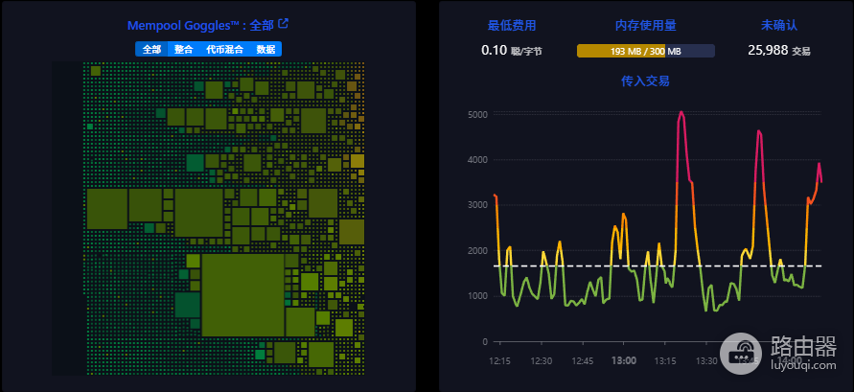
Task: Click the 1000 y-axis label
Action: coord(477,296)
